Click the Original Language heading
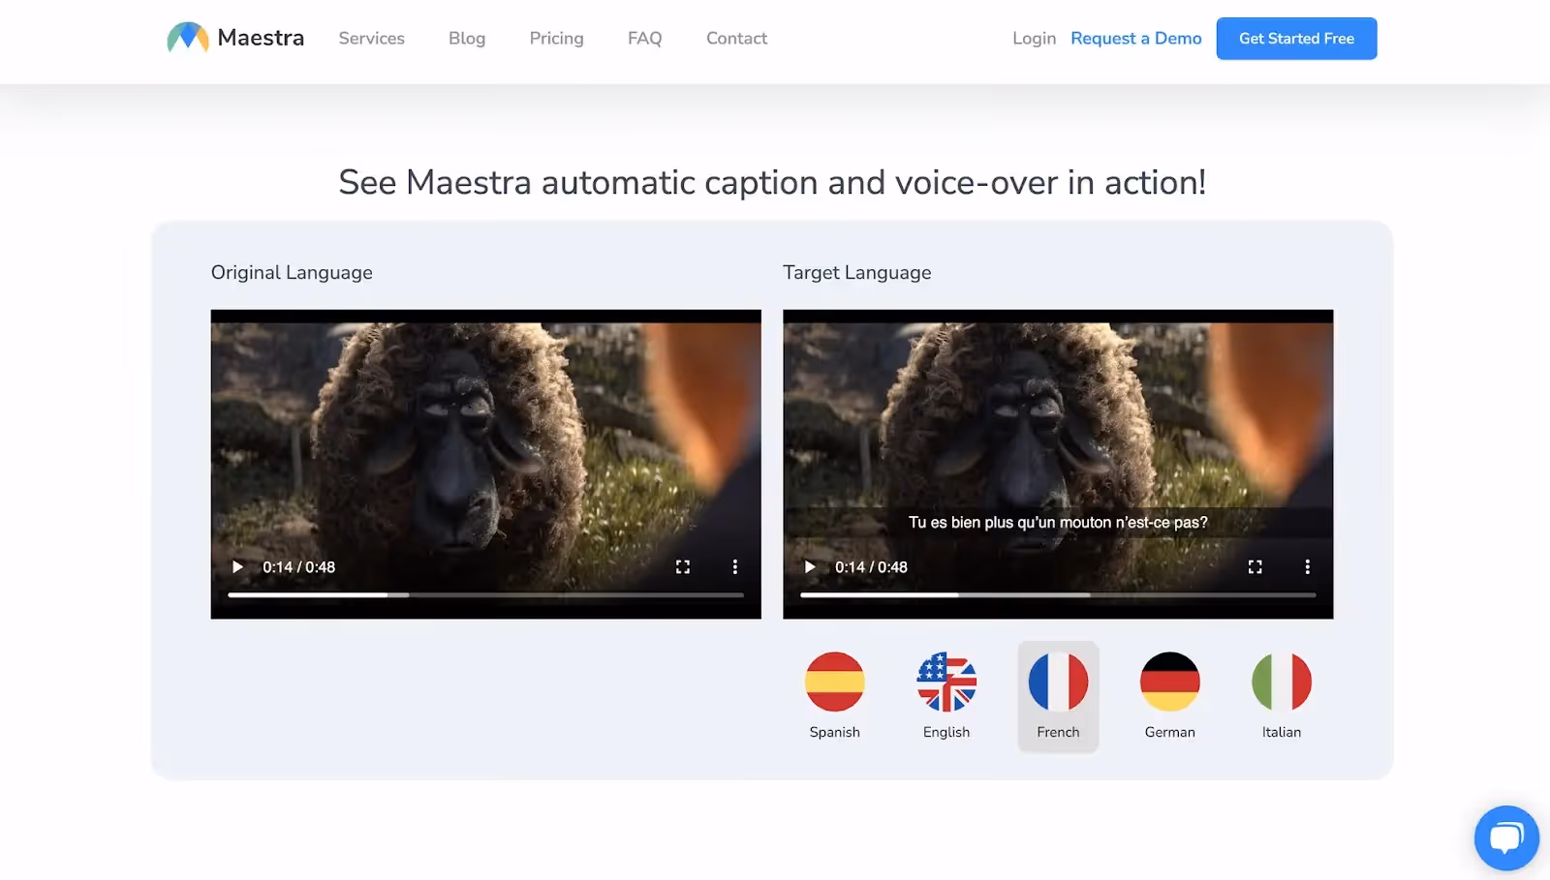This screenshot has width=1550, height=880. tap(292, 273)
